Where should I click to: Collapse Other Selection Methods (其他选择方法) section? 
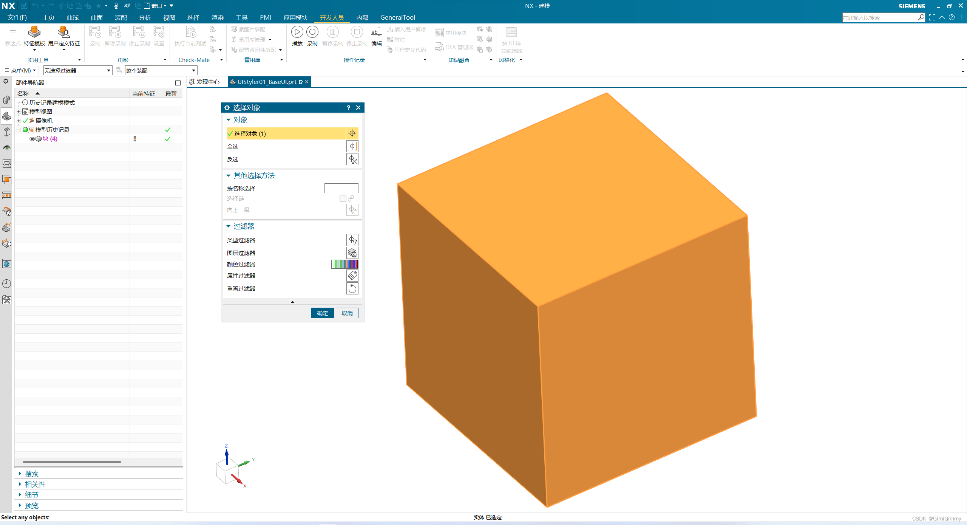[228, 176]
